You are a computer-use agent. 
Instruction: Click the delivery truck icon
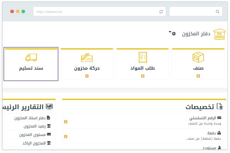click(x=31, y=57)
